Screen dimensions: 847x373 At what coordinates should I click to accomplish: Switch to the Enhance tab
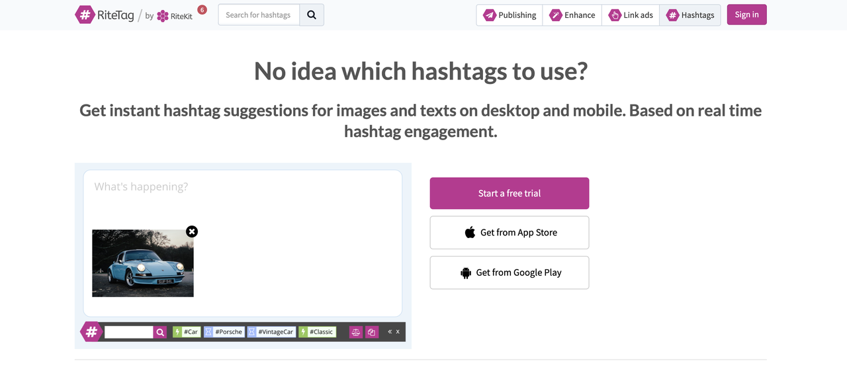click(x=572, y=15)
